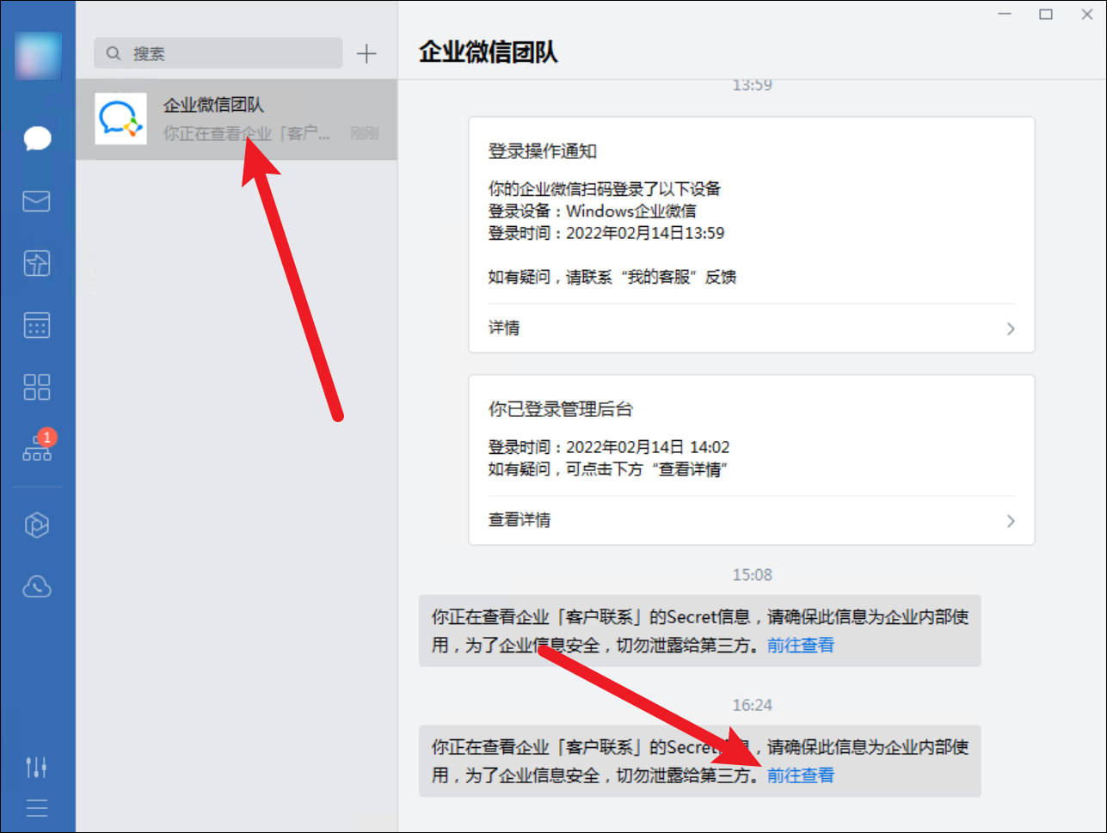
Task: Click the search magnifier icon
Action: click(x=114, y=53)
